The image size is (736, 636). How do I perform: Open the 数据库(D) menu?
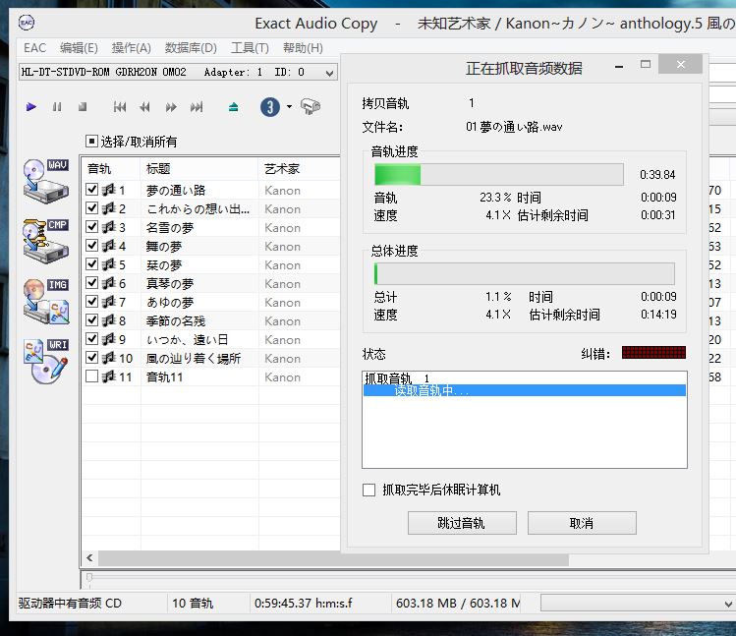tap(191, 47)
